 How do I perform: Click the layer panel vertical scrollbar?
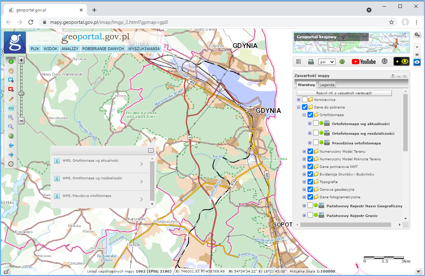[406, 123]
